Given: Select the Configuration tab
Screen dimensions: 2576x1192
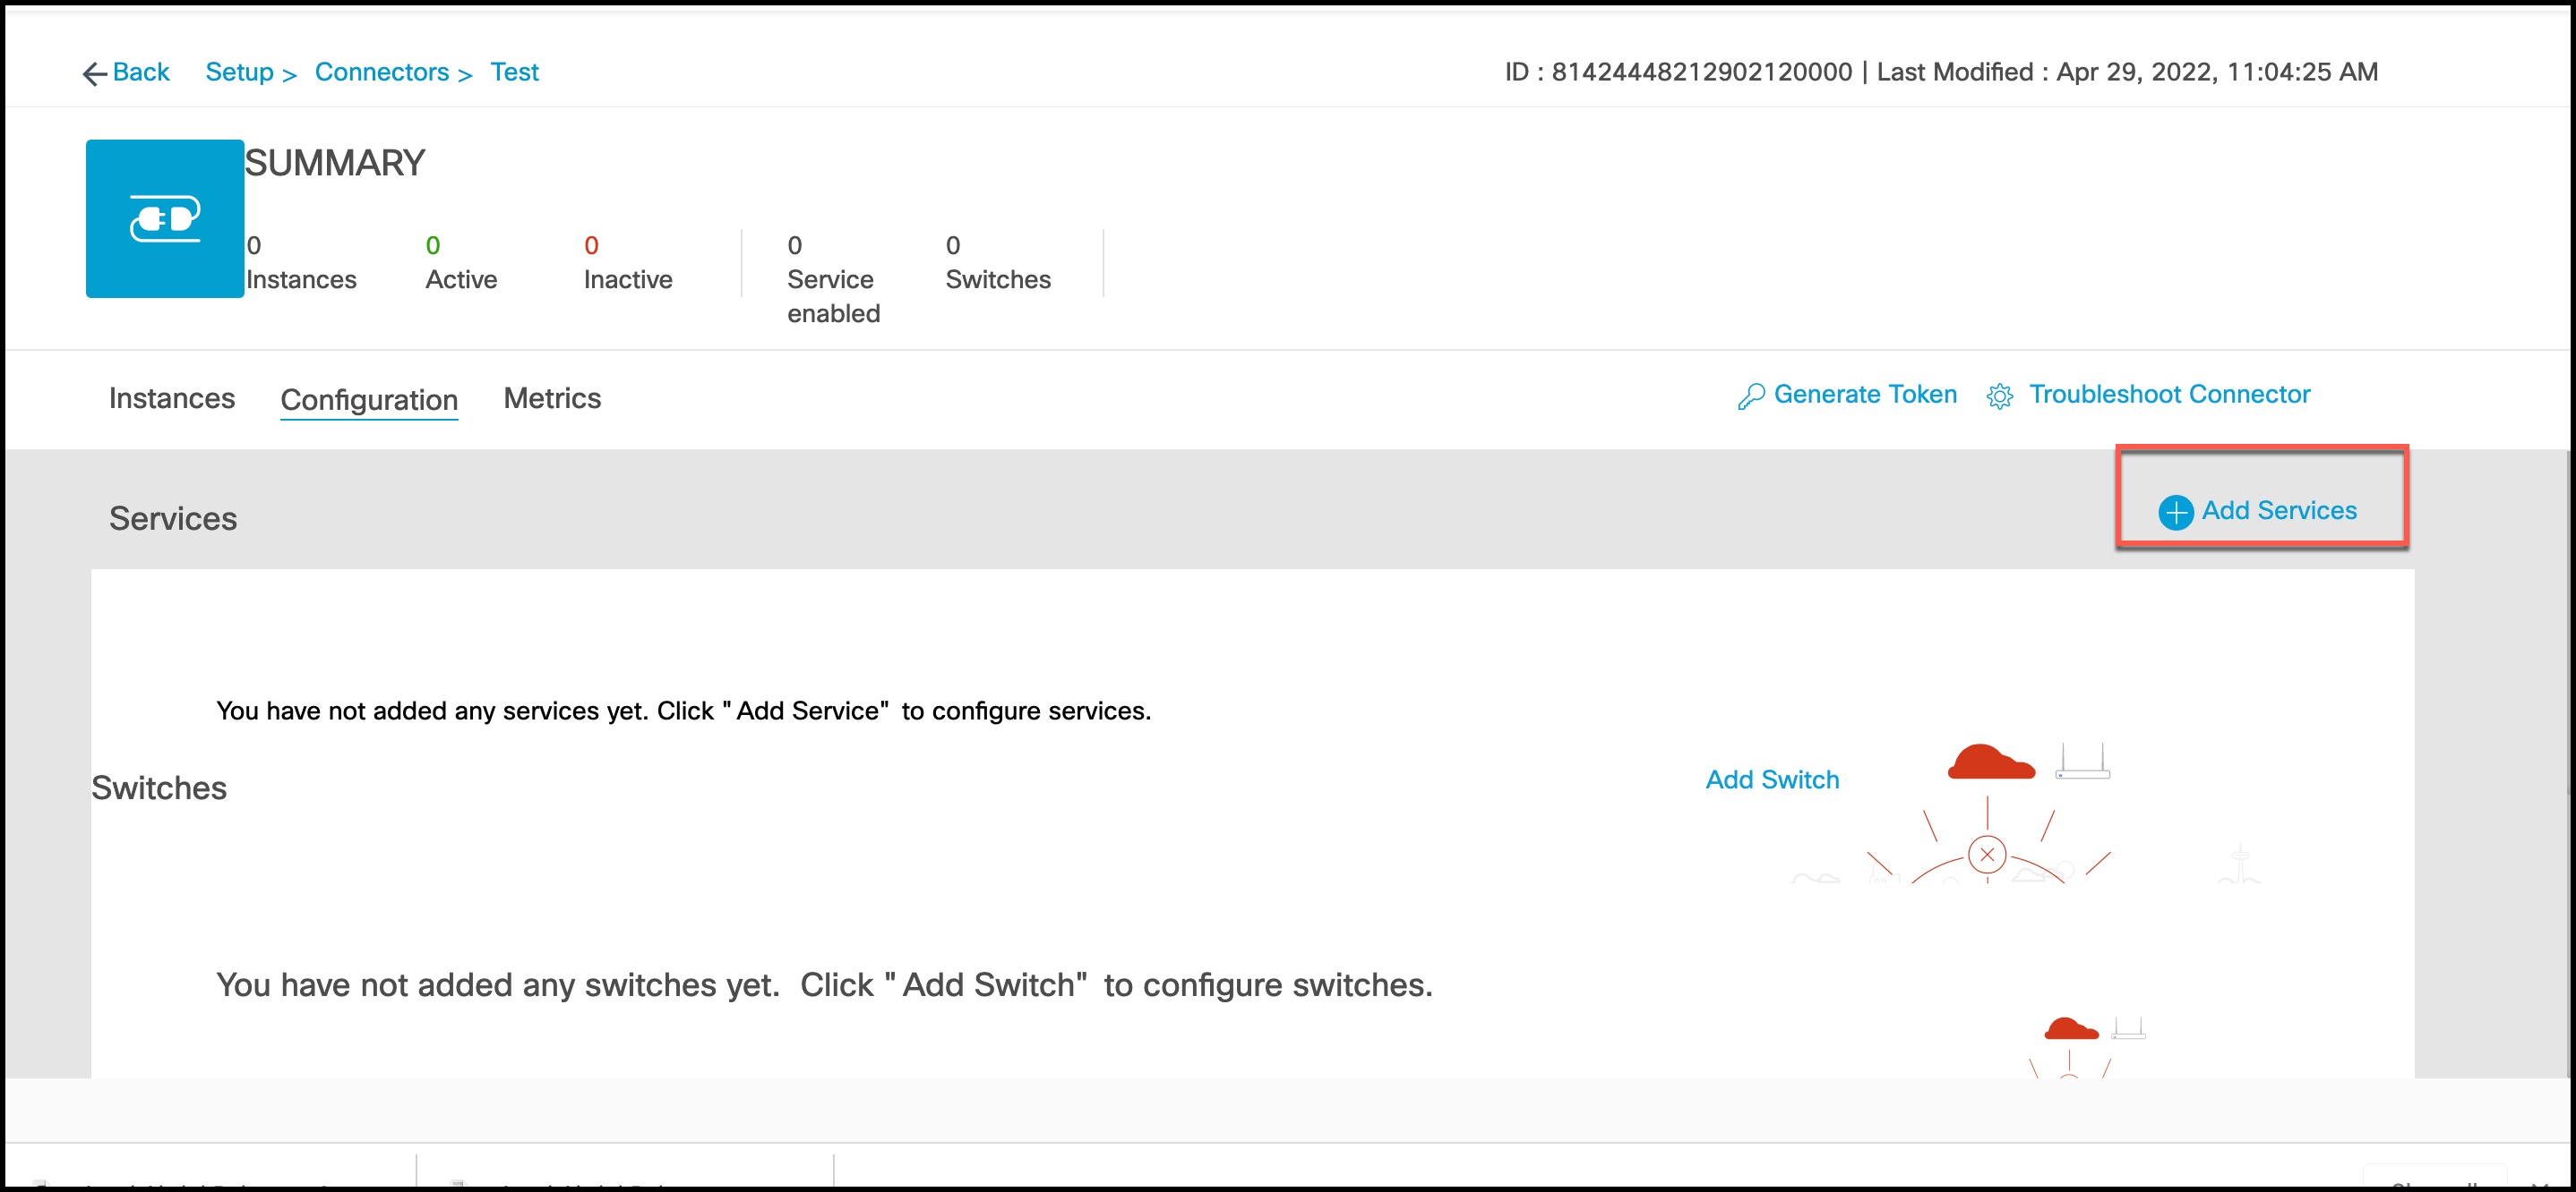Looking at the screenshot, I should pyautogui.click(x=369, y=400).
